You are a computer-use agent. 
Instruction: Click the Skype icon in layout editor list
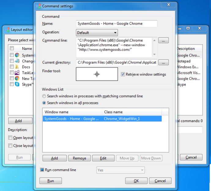click(x=17, y=84)
